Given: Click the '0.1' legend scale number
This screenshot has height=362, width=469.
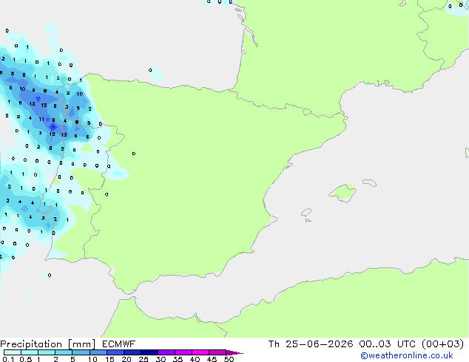Looking at the screenshot, I should coord(8,359).
